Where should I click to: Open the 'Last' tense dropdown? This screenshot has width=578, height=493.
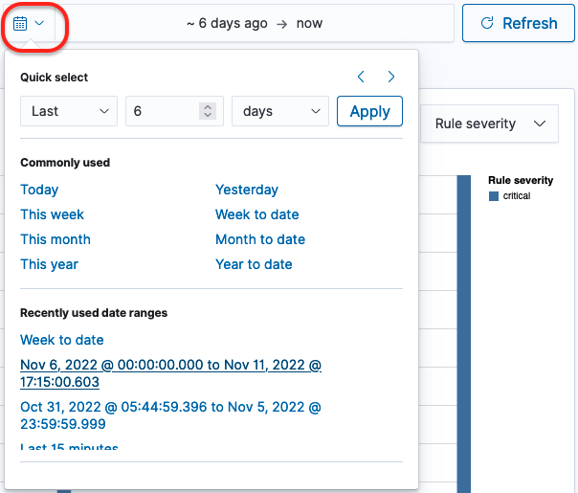[x=69, y=111]
